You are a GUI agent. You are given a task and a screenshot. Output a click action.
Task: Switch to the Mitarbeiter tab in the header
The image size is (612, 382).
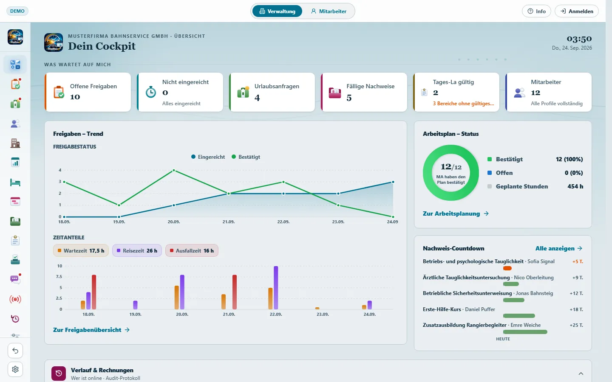click(329, 11)
